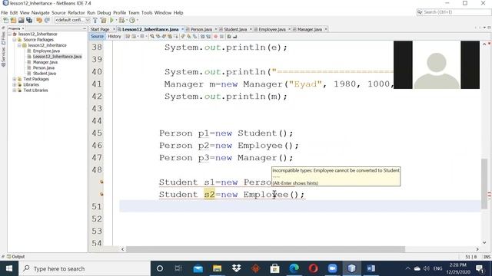The height and width of the screenshot is (276, 492).
Task: Open Windows Start menu
Action: pyautogui.click(x=9, y=268)
